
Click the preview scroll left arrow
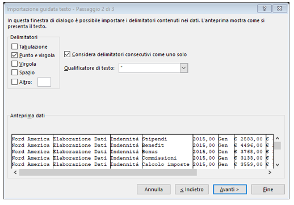pos(15,172)
